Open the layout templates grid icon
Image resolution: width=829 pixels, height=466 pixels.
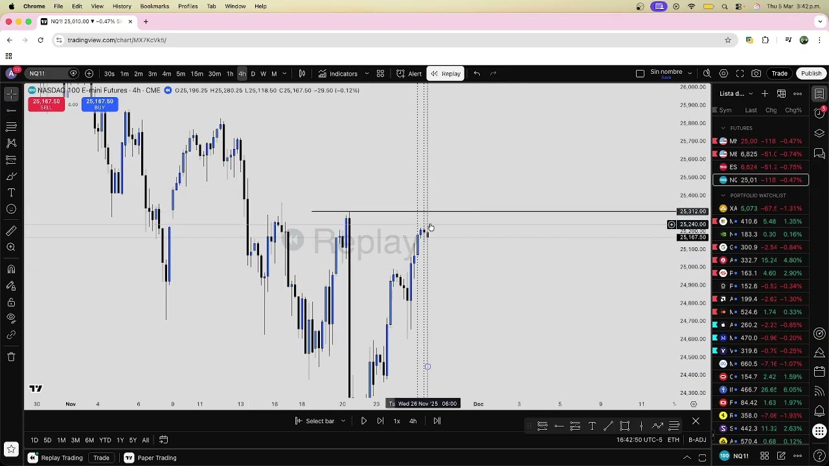click(381, 74)
